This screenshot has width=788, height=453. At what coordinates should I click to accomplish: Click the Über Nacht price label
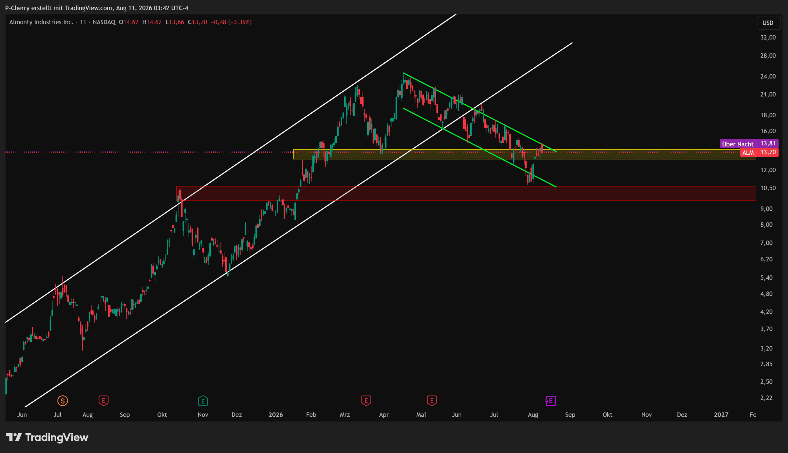(x=737, y=144)
